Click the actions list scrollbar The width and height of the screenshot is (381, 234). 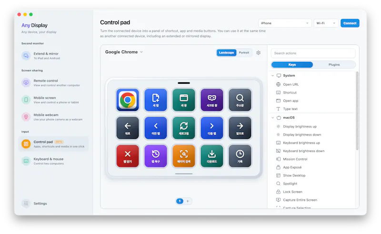(357, 111)
